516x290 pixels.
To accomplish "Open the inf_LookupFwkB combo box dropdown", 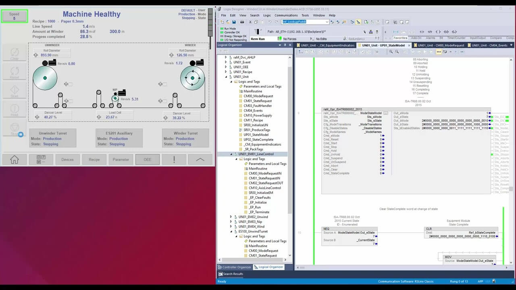I will click(327, 22).
